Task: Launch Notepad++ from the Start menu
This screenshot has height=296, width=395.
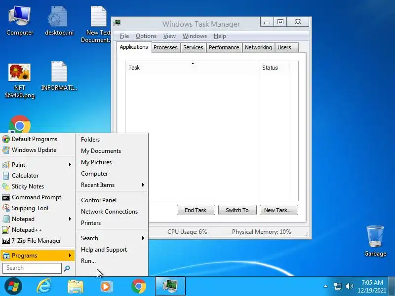Action: click(38, 230)
